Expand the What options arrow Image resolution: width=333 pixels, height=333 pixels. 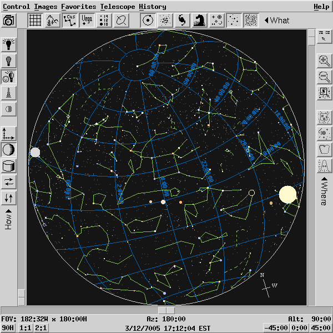click(266, 21)
